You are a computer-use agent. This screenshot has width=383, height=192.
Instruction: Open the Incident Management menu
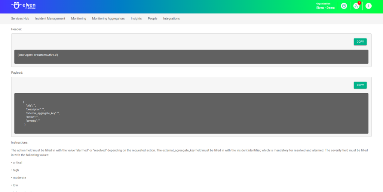[x=50, y=18]
